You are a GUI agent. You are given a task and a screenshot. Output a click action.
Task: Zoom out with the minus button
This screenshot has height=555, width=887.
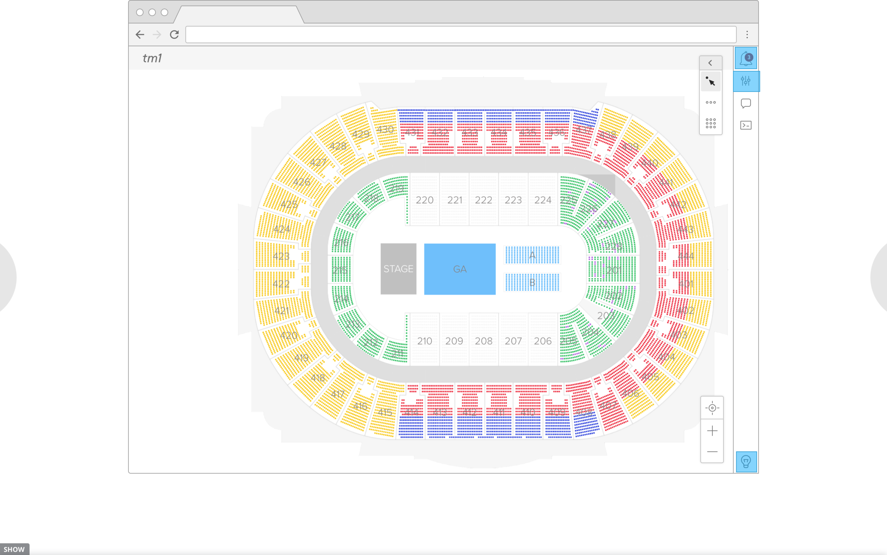(712, 451)
